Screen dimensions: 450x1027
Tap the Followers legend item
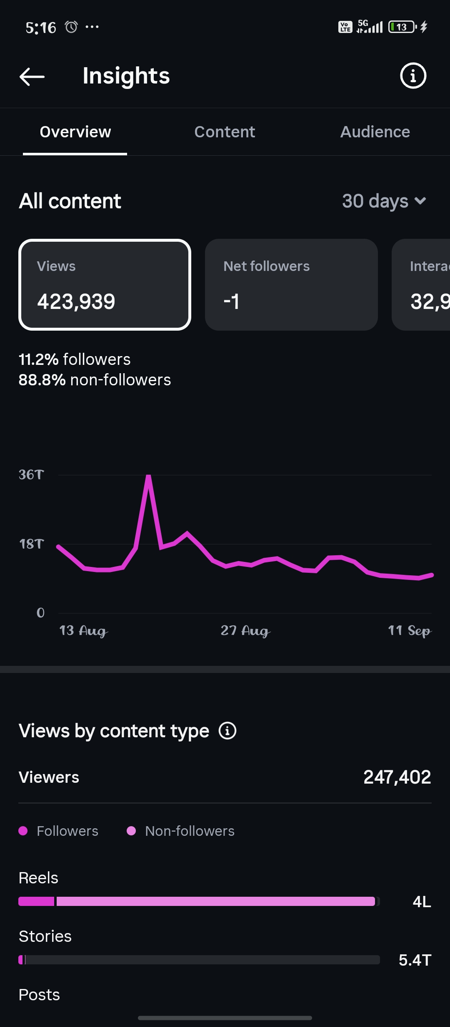[59, 831]
